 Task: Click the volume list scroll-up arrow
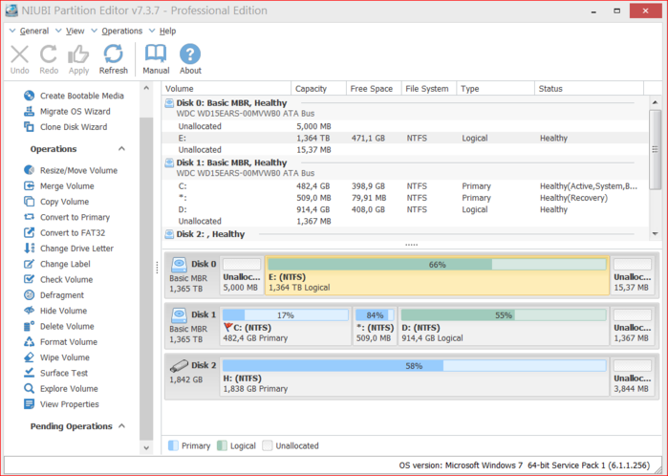[655, 102]
